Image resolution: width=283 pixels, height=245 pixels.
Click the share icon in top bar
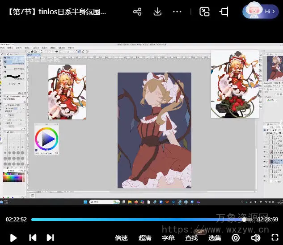(x=137, y=12)
